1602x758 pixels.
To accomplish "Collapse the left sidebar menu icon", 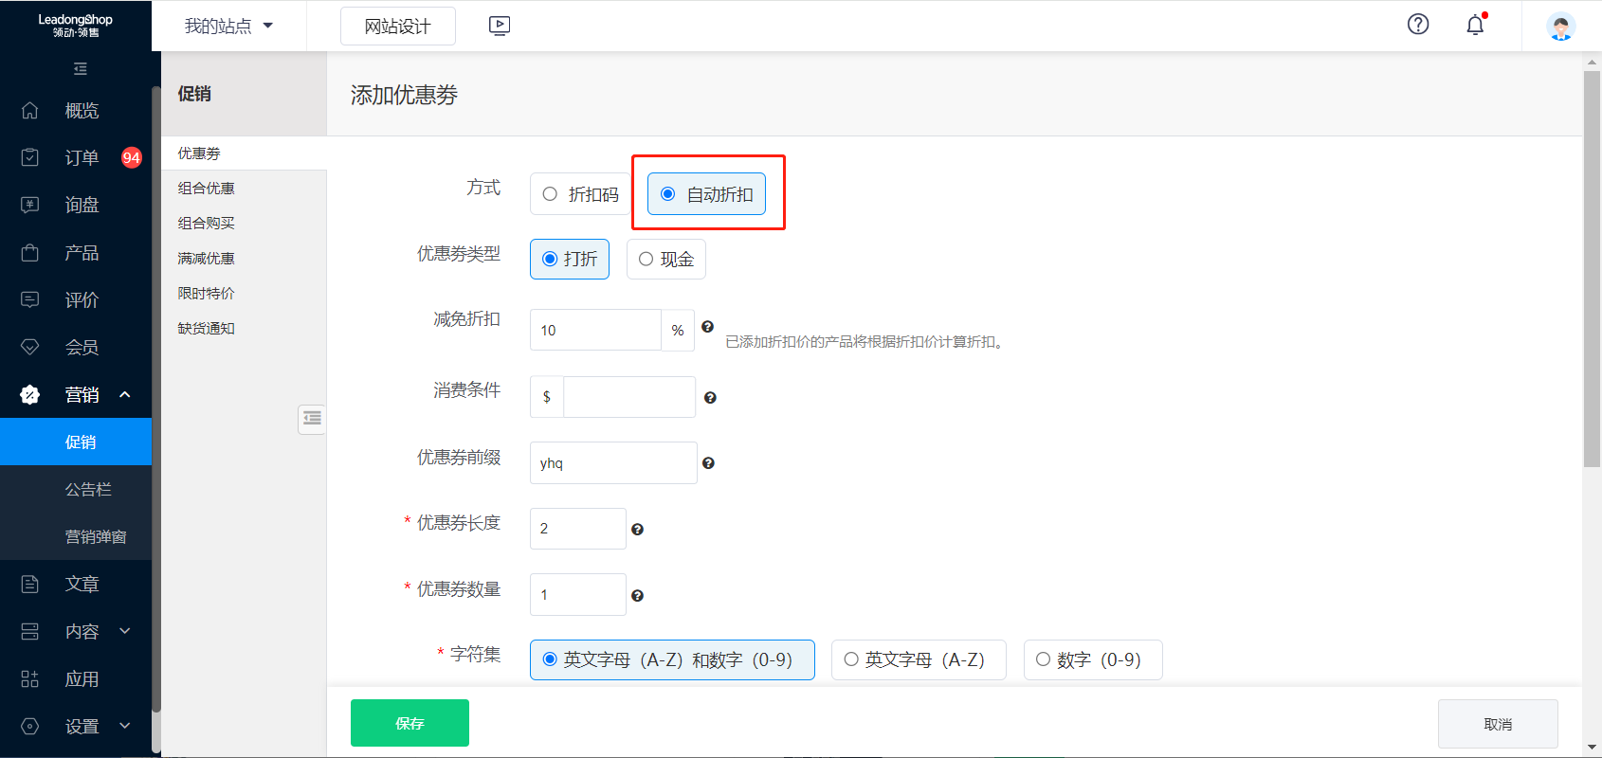I will pyautogui.click(x=81, y=69).
